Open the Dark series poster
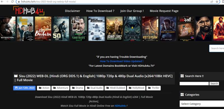The width and height of the screenshot is (224, 109). 132,29
